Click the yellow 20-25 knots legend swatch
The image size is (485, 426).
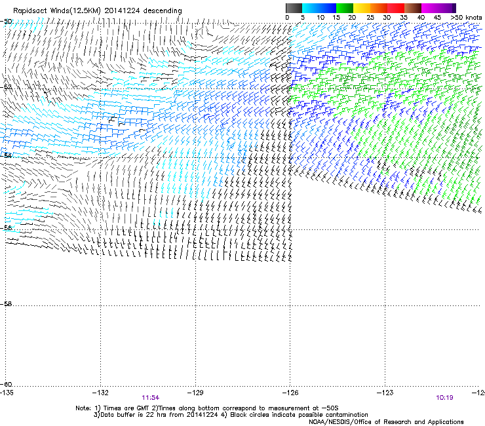(x=362, y=8)
